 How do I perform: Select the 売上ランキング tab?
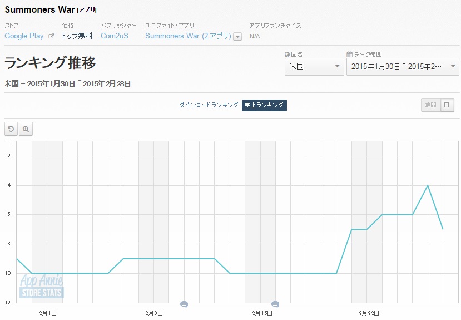click(x=264, y=105)
